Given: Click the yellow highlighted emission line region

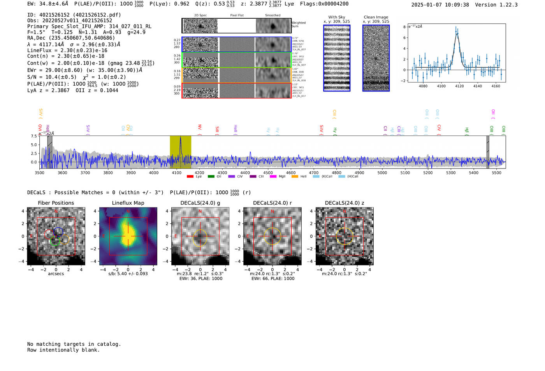Looking at the screenshot, I should click(x=180, y=152).
